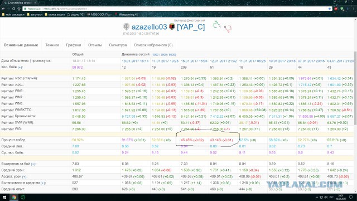Click the 1000 / 3000 / 5000 session link
This screenshot has width=357, height=201.
click(163, 55)
